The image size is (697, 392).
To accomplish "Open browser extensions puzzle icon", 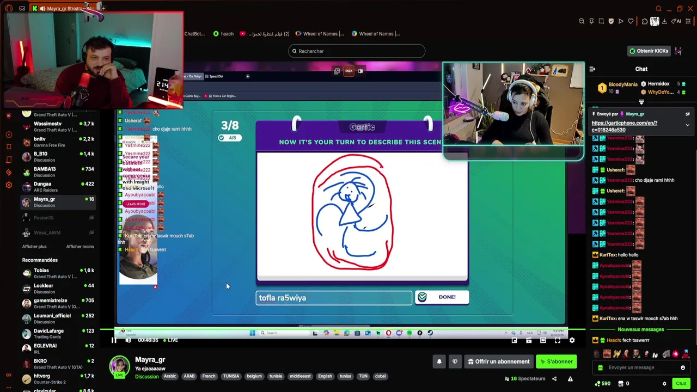I will 645,21.
